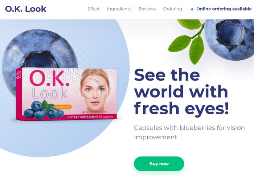This screenshot has width=254, height=180.
Task: Click the Online ordering available text
Action: click(x=224, y=9)
